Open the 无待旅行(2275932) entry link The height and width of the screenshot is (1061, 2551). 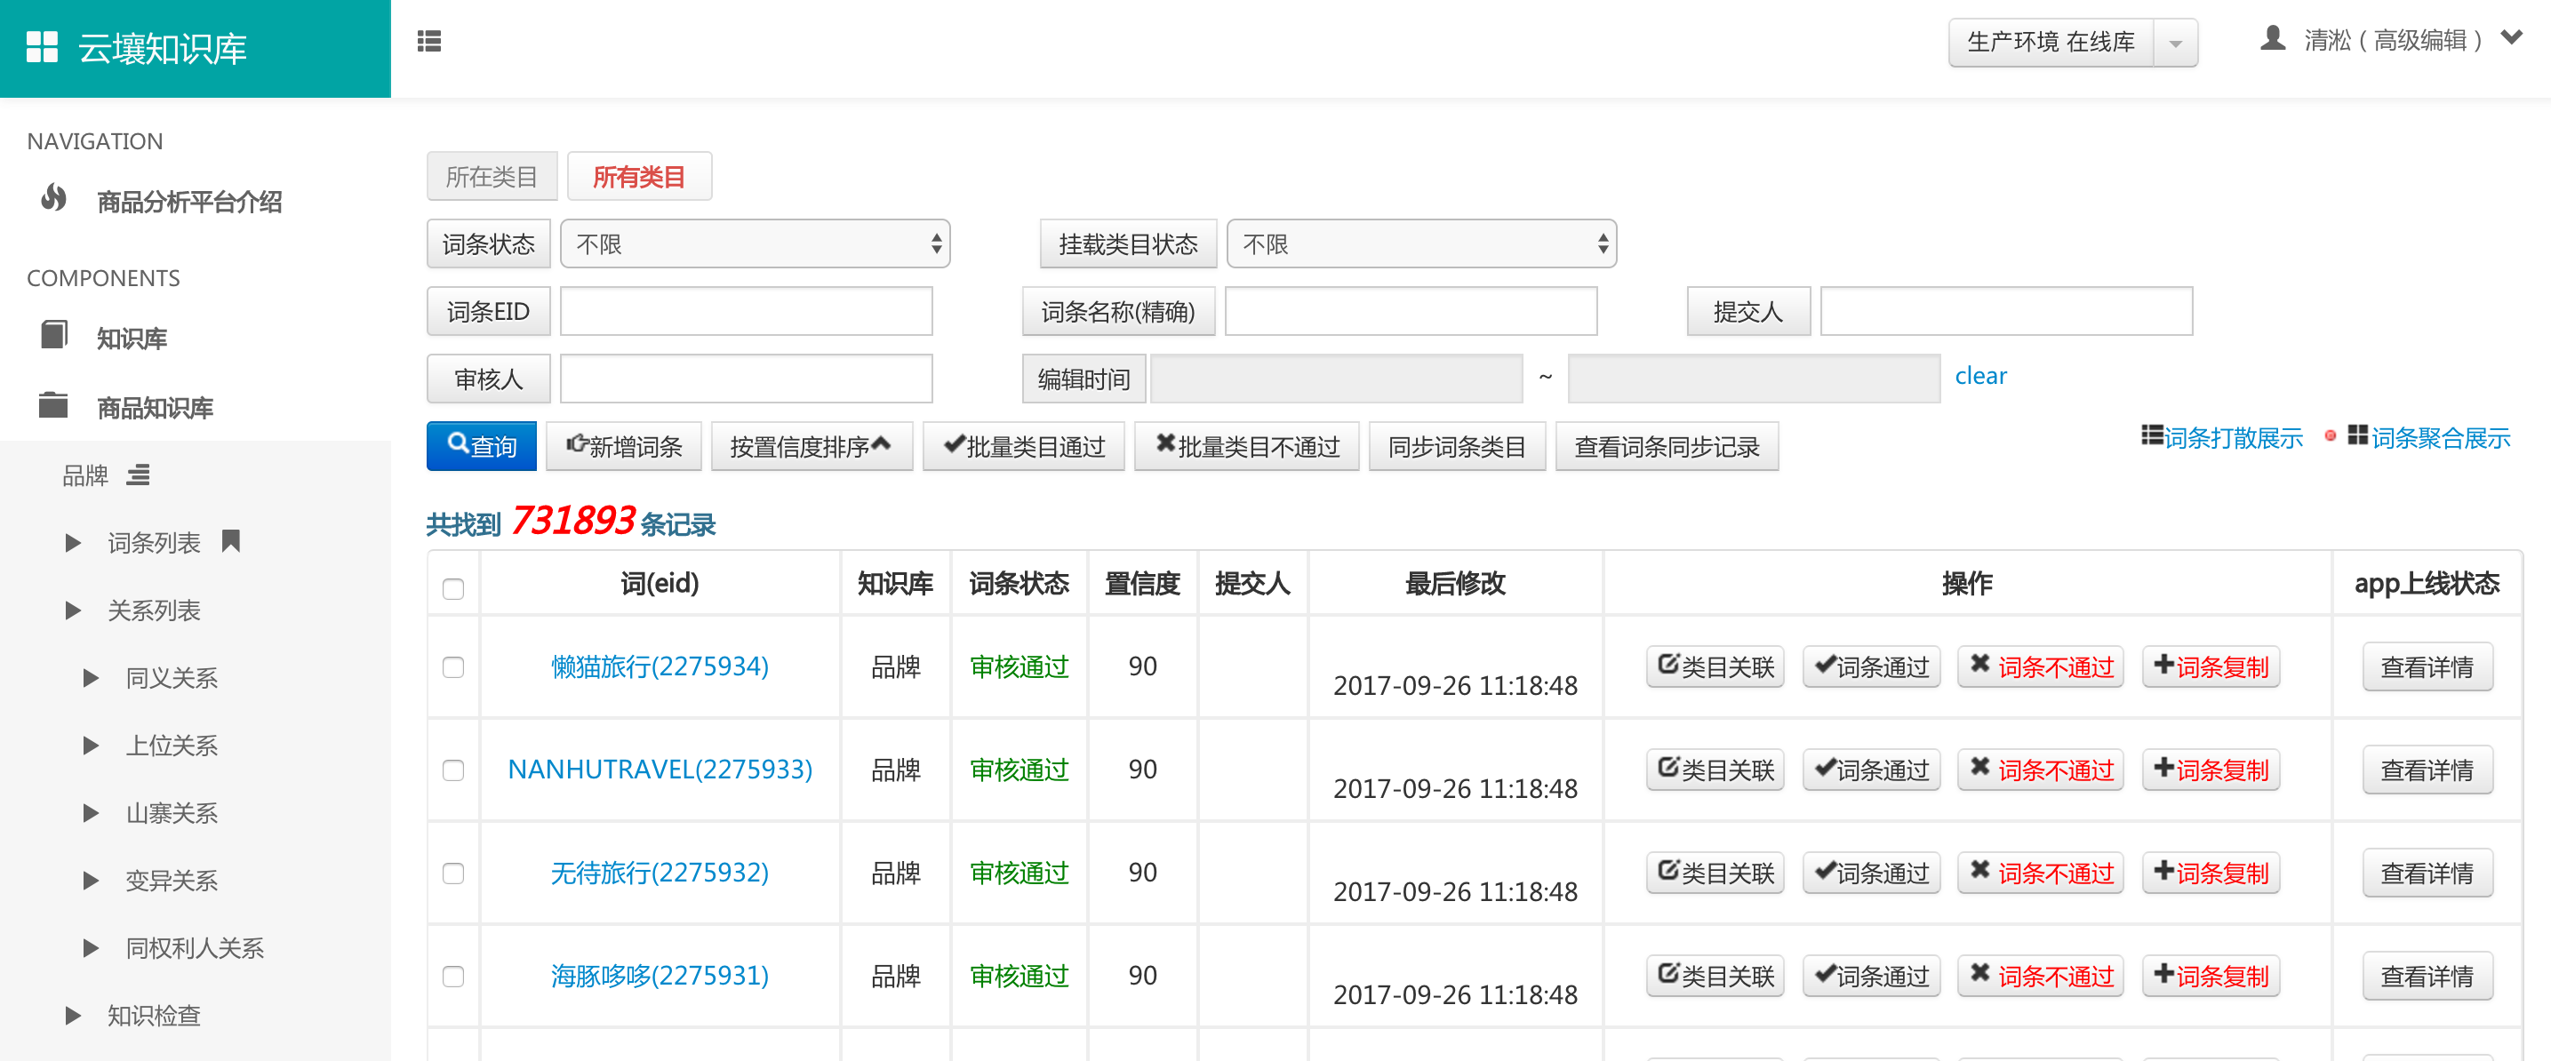[660, 872]
